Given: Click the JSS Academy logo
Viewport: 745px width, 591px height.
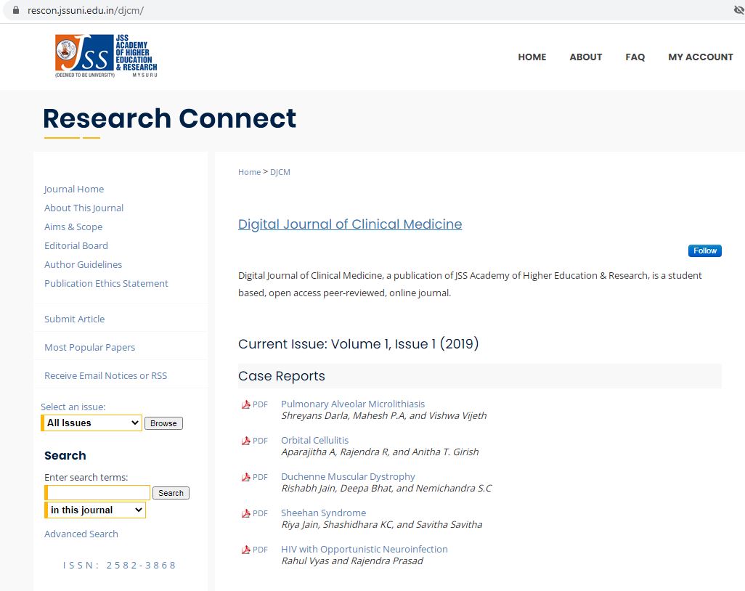Looking at the screenshot, I should [x=106, y=56].
